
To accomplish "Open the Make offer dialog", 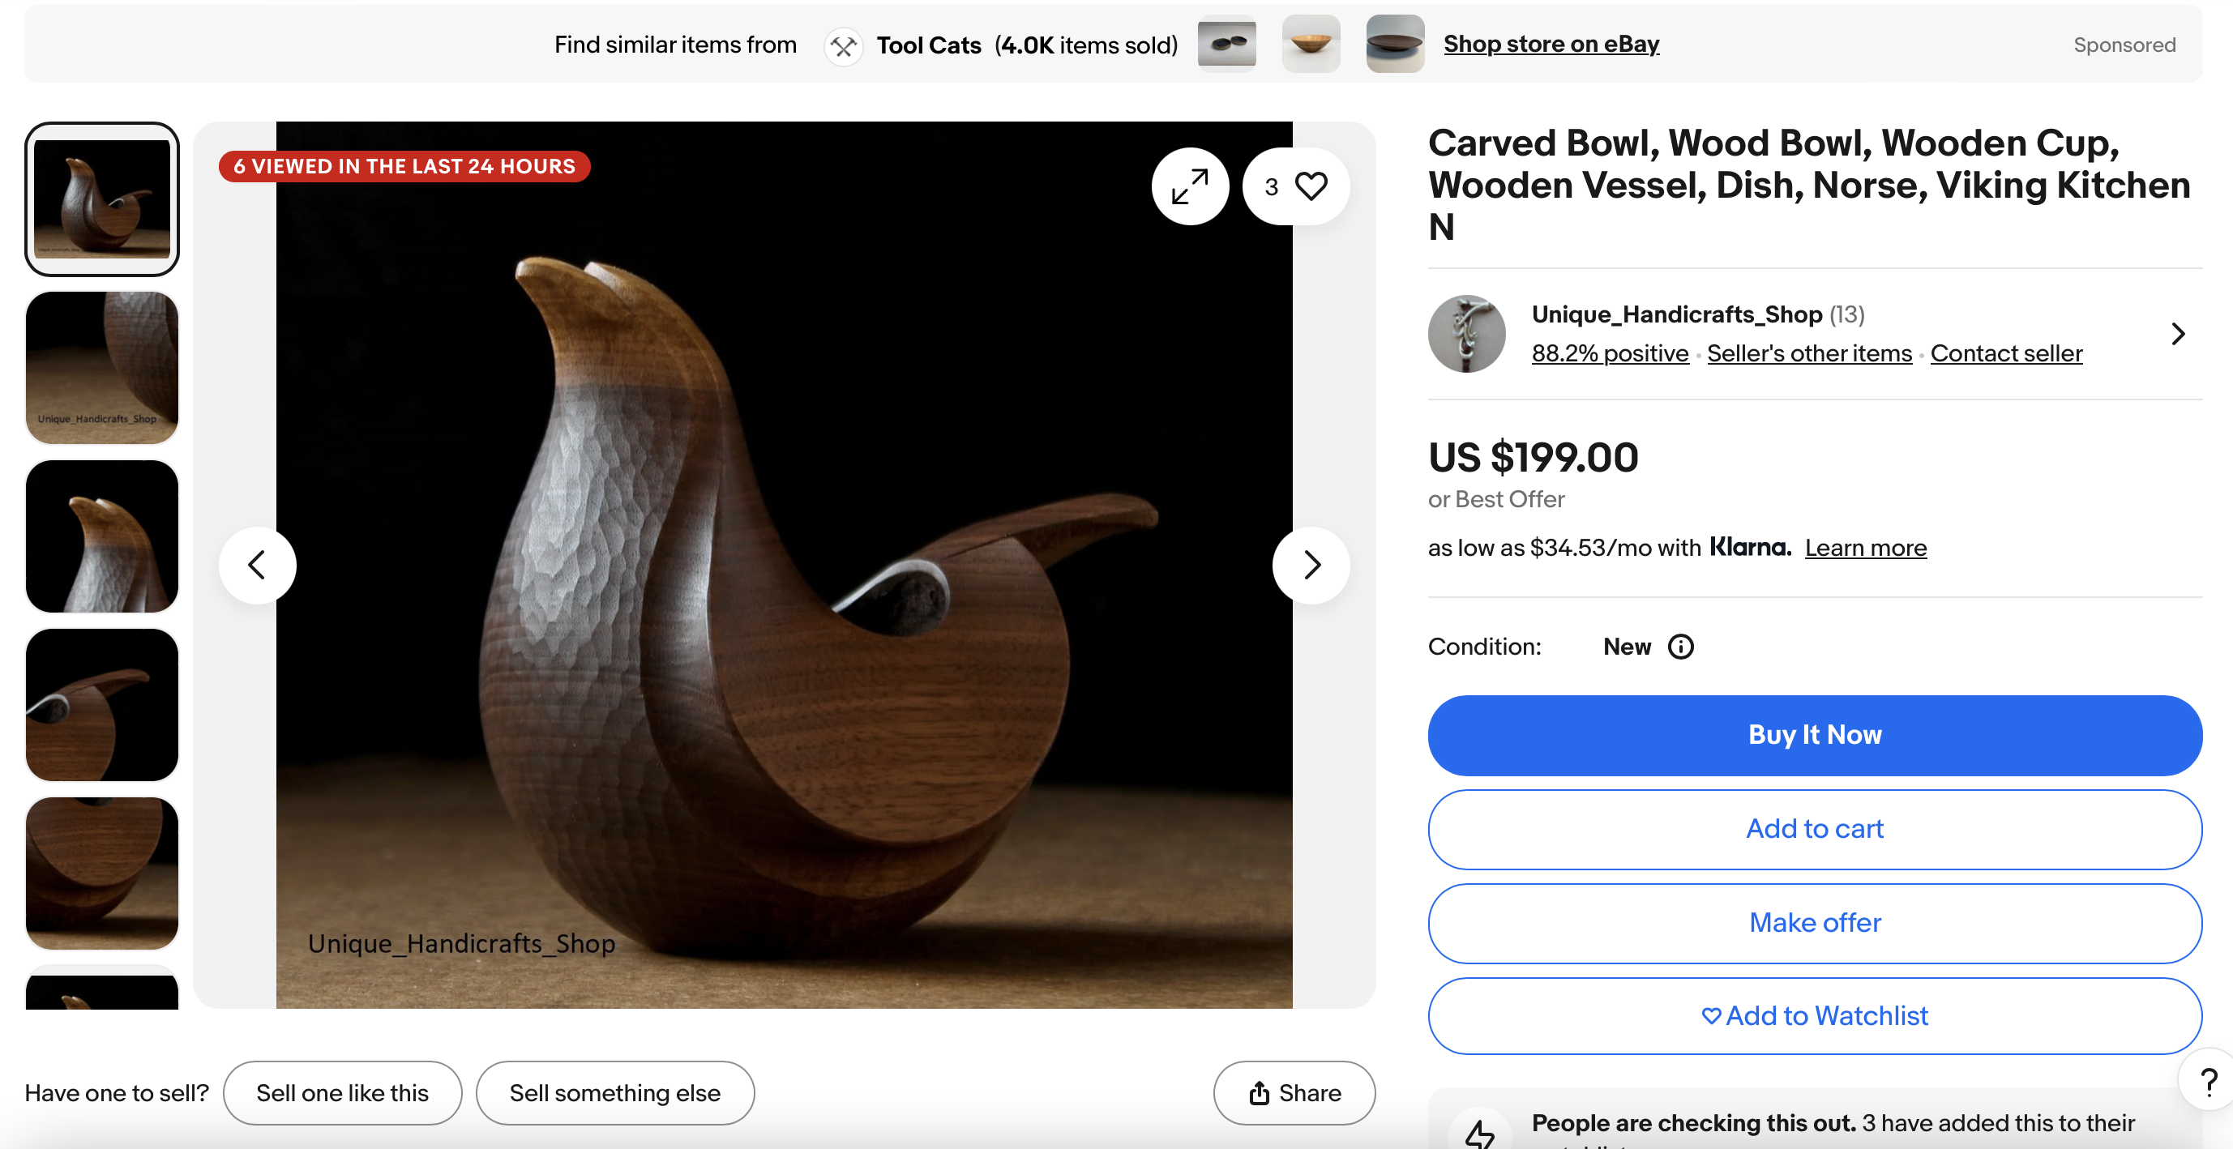I will tap(1814, 922).
